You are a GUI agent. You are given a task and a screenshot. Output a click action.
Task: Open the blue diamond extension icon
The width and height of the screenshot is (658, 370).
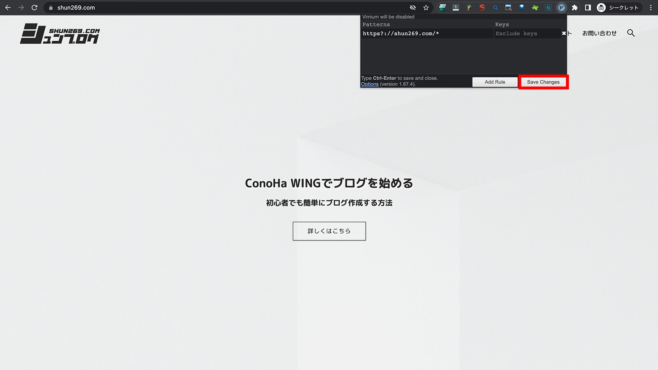pos(521,7)
